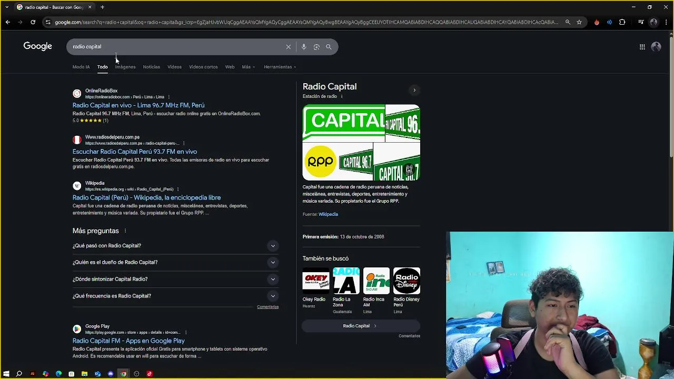The image size is (674, 379).
Task: Open options menu for OnlineRadioBox result
Action: point(168,97)
